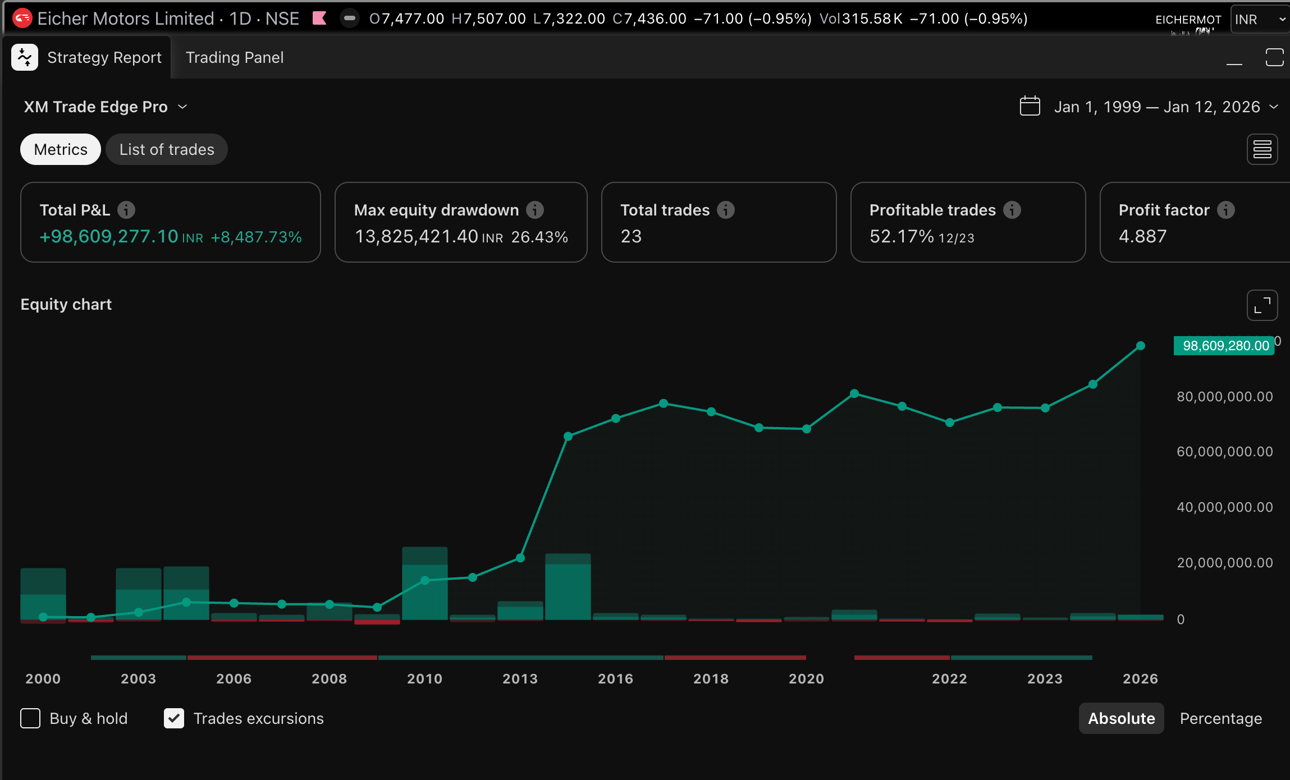Open the XM Trade Edge Pro strategy dropdown

point(106,107)
